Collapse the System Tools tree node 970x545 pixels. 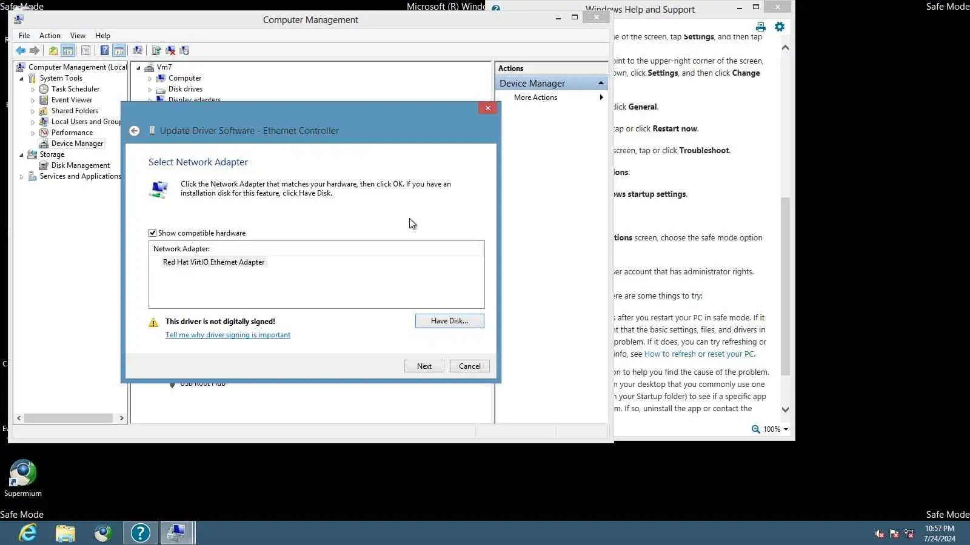pyautogui.click(x=22, y=79)
